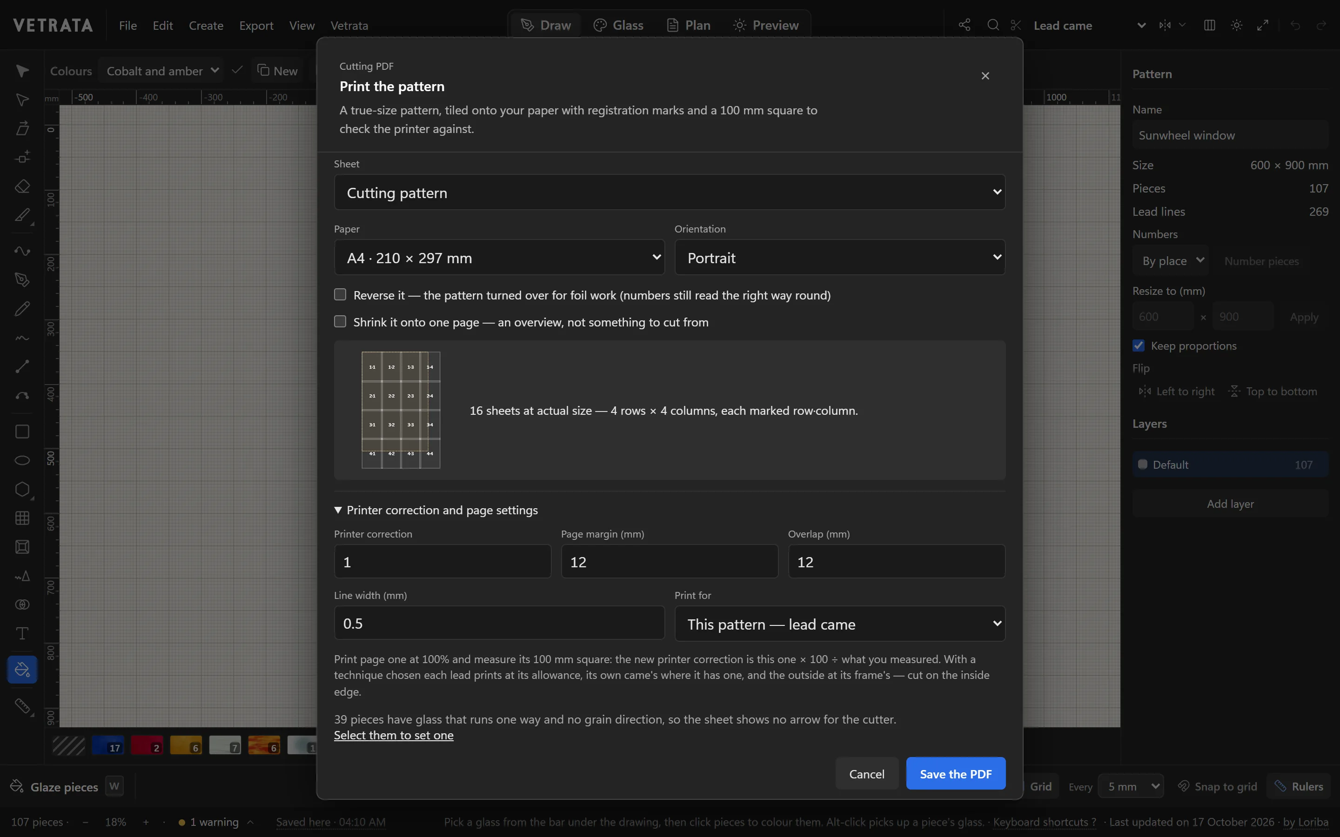Click Save the PDF button
The width and height of the screenshot is (1340, 837).
[x=956, y=773]
